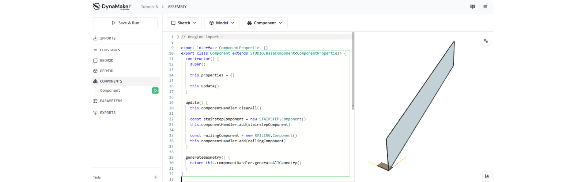Open the CONSTANTS section

point(110,50)
